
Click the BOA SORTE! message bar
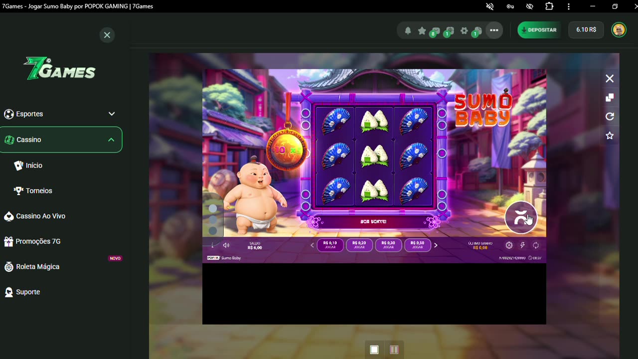coord(373,221)
